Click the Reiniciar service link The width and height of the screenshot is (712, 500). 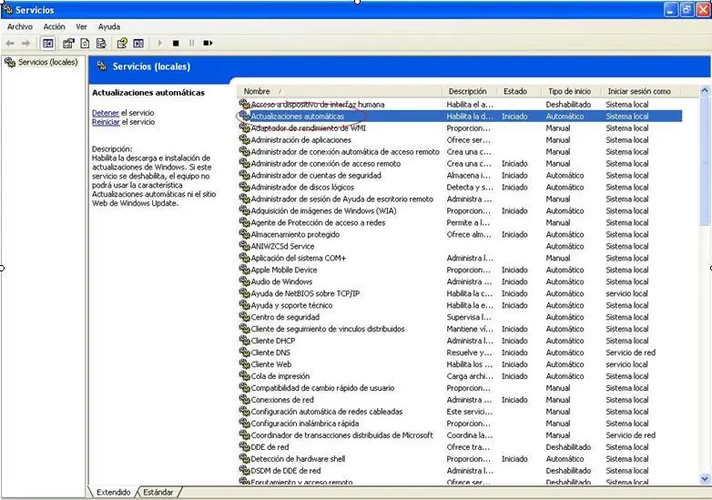(x=106, y=122)
